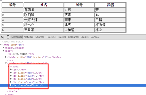The width and height of the screenshot is (146, 95).
Task: Expand the first table width="600" node
Action: [x=6, y=57]
